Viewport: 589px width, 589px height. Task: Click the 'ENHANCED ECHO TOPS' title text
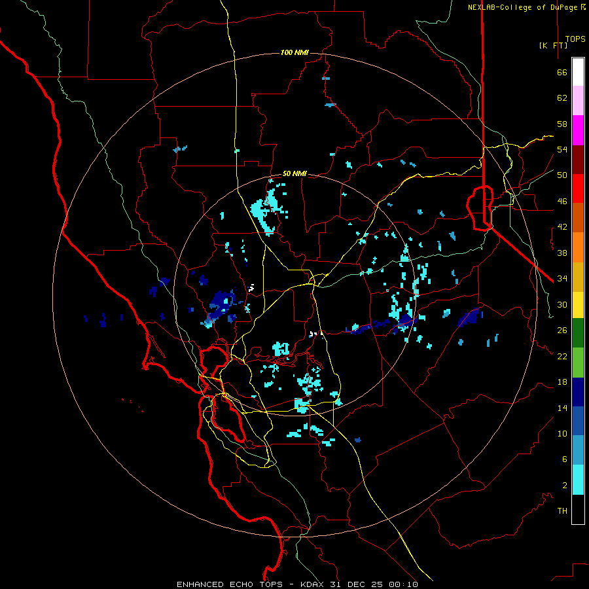pyautogui.click(x=230, y=584)
